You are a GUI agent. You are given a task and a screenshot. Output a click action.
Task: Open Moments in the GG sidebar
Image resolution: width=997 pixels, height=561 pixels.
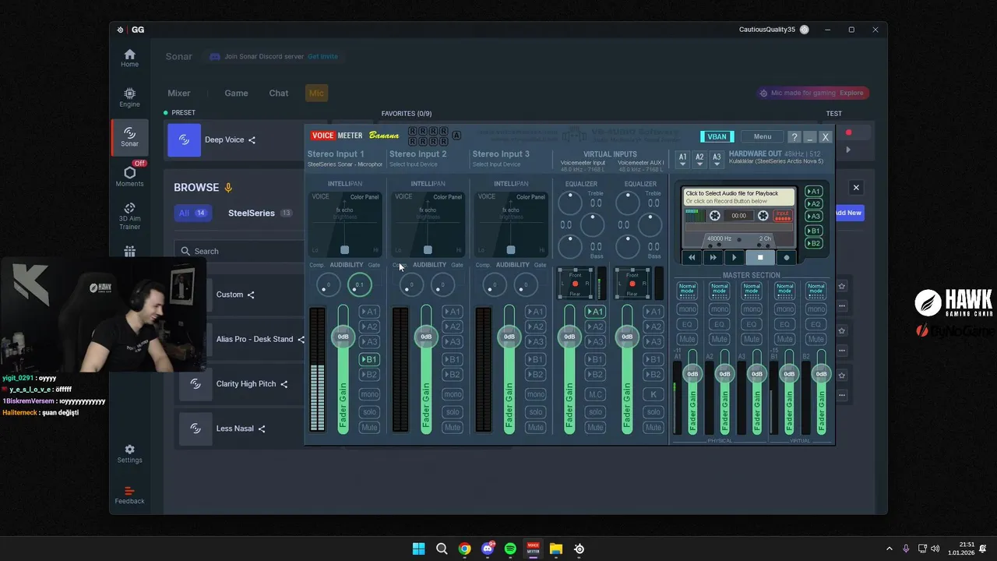(129, 176)
